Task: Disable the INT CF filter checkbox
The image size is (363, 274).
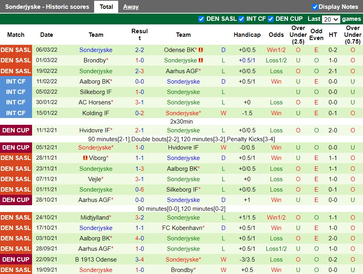Action: click(241, 19)
